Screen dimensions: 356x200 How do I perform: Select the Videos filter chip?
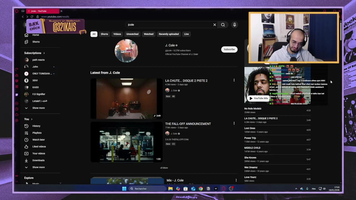[117, 34]
